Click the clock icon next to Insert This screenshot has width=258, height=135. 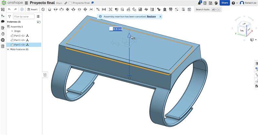coord(43,9)
